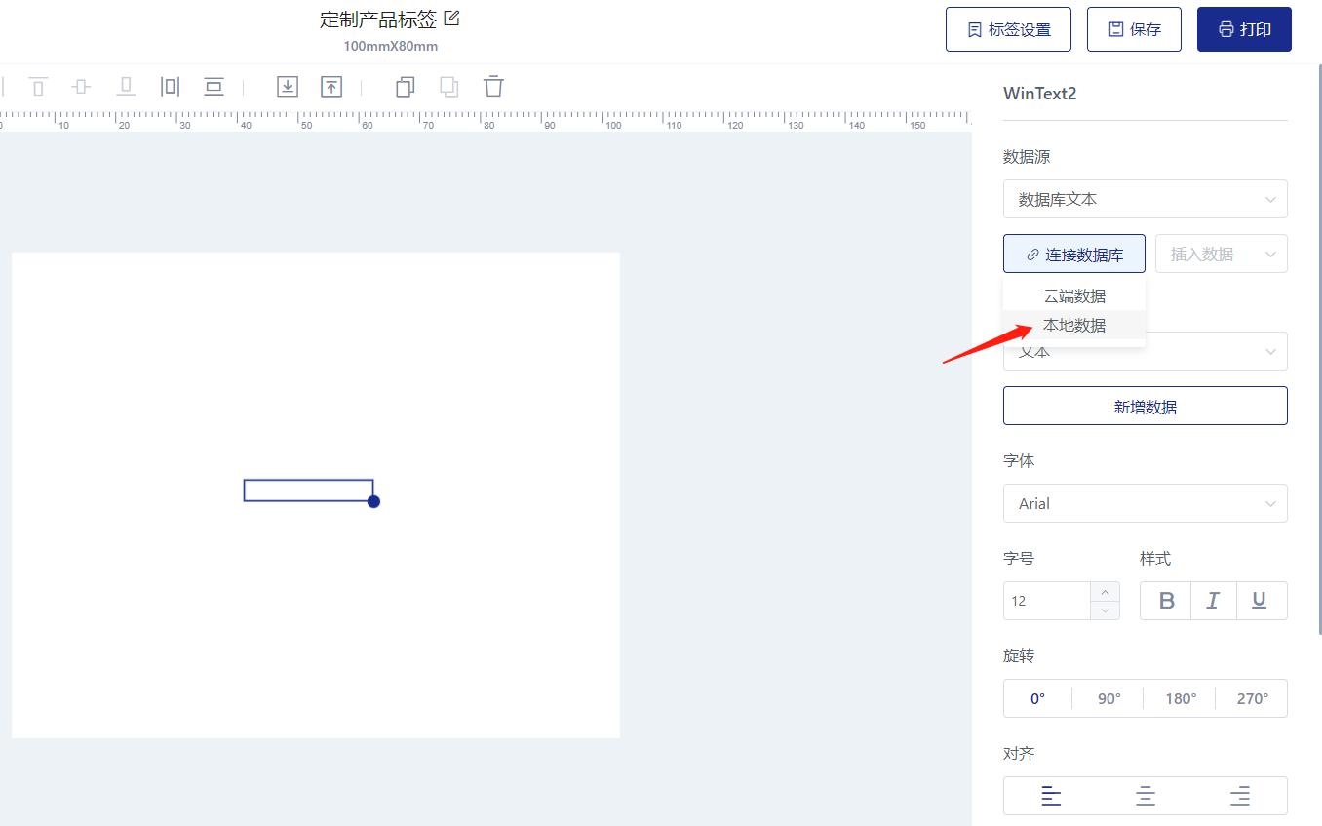Open the 插入数据 dropdown
Screen dimensions: 1322x826
[x=1221, y=254]
